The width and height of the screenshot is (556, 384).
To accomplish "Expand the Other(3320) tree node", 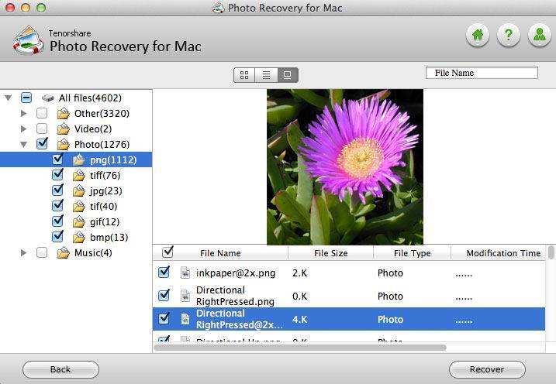I will (x=24, y=114).
